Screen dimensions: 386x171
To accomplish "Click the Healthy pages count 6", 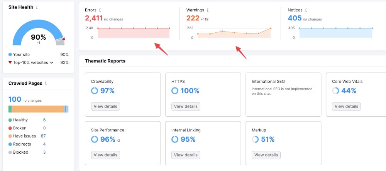I will coord(44,120).
